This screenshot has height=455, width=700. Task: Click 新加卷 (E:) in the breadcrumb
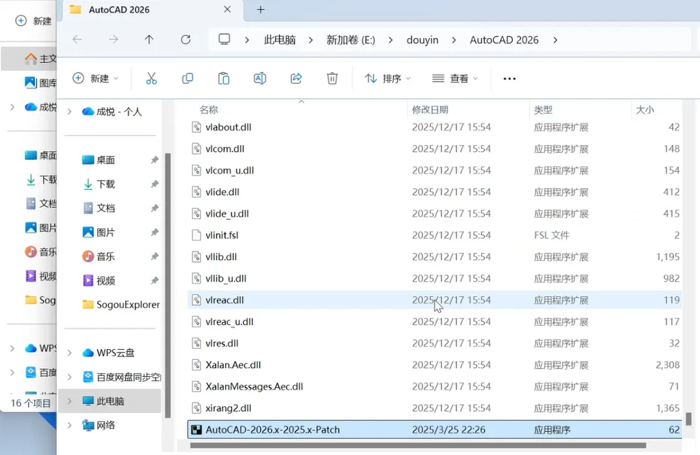[x=351, y=40]
